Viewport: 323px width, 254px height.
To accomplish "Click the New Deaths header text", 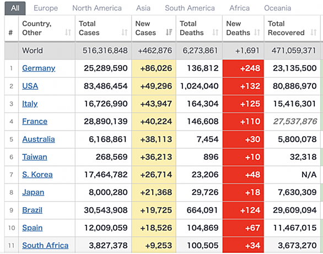I will (x=238, y=28).
